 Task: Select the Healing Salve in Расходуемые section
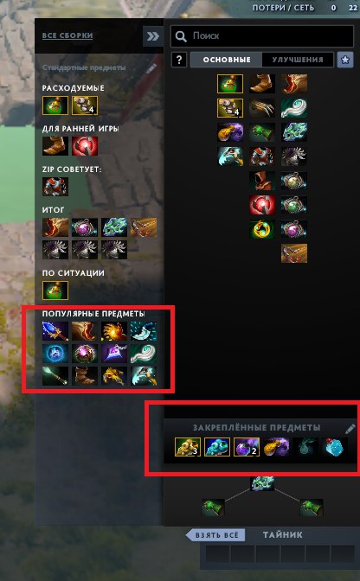[55, 105]
